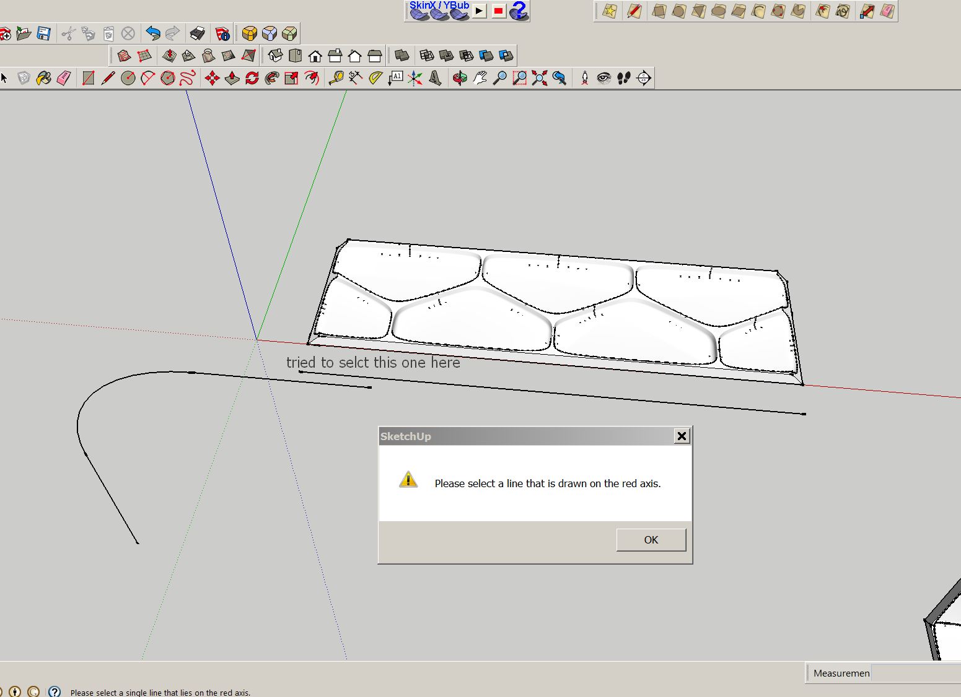Click OK in the SketchUp warning dialog
The image size is (961, 697).
(x=651, y=540)
